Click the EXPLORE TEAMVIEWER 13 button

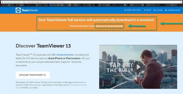[33, 75]
